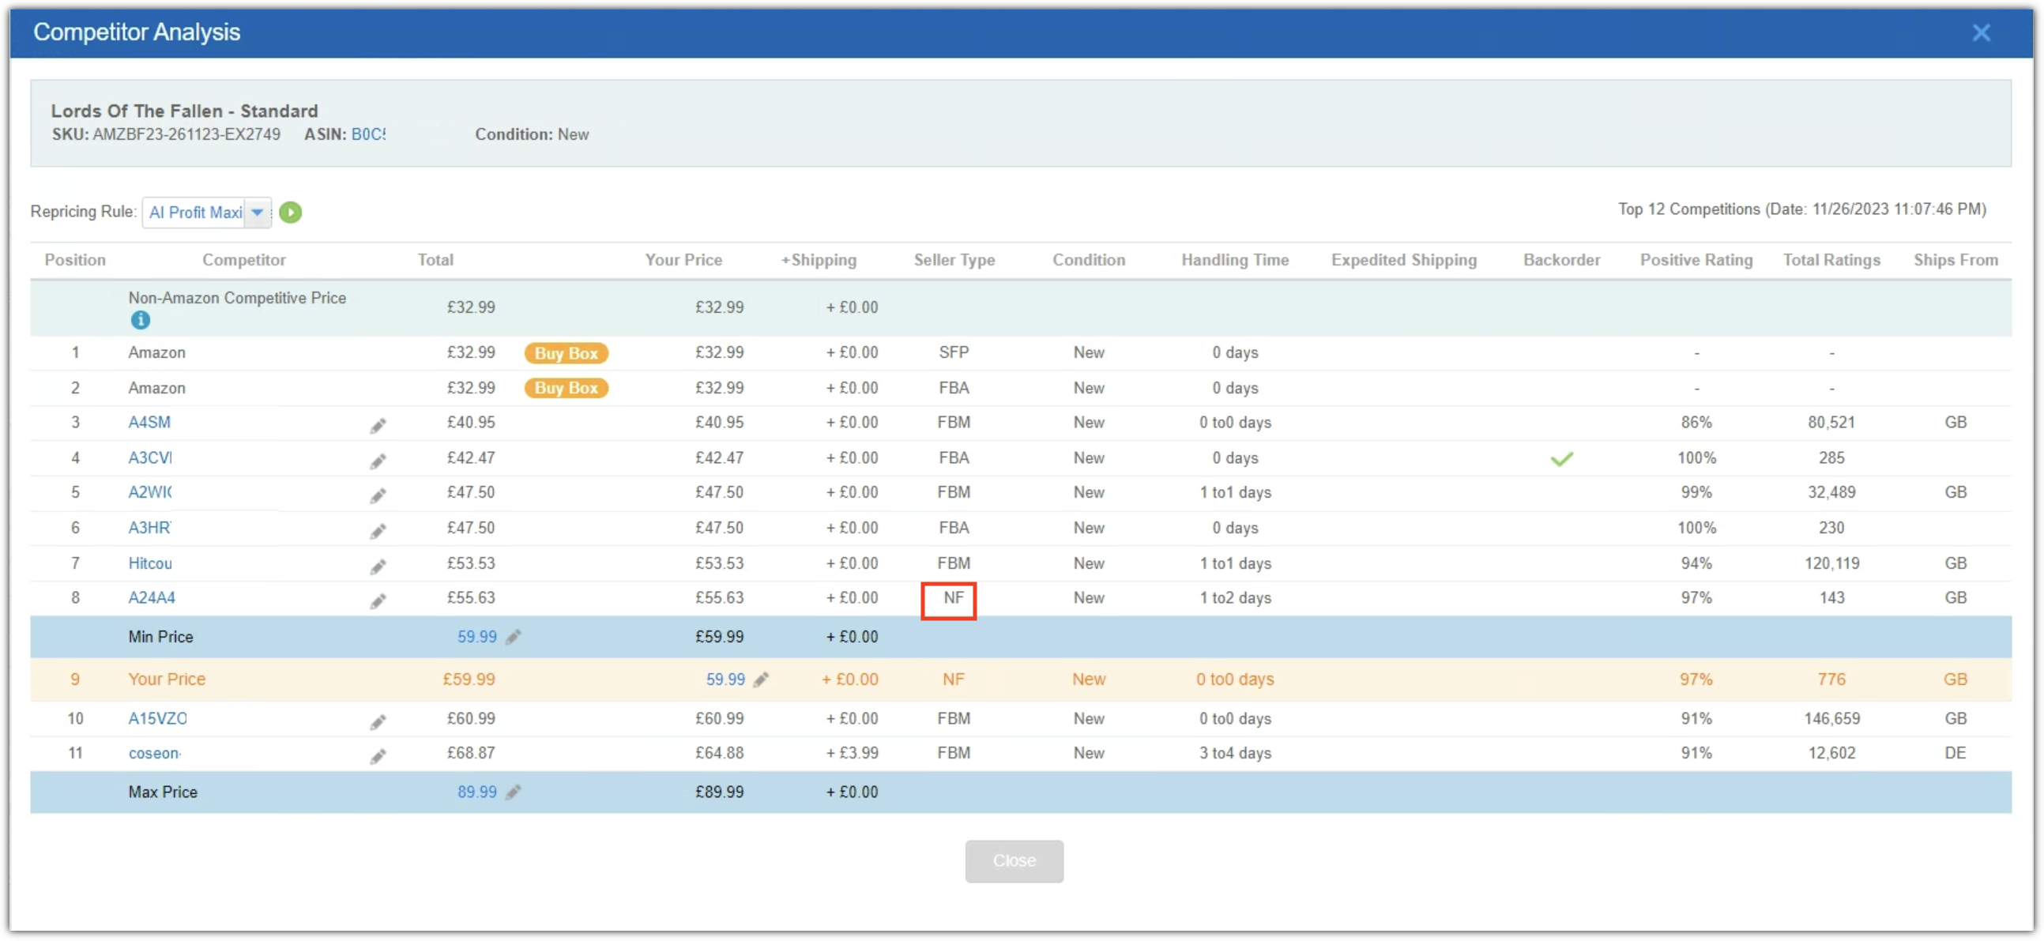
Task: Click the product title Lords Of The Fallen
Action: click(184, 111)
